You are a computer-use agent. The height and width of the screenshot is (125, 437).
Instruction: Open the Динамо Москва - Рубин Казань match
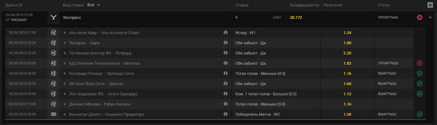pyautogui.click(x=99, y=104)
